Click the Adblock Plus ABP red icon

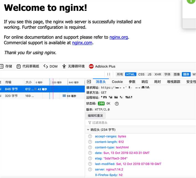pyautogui.click(x=91, y=66)
